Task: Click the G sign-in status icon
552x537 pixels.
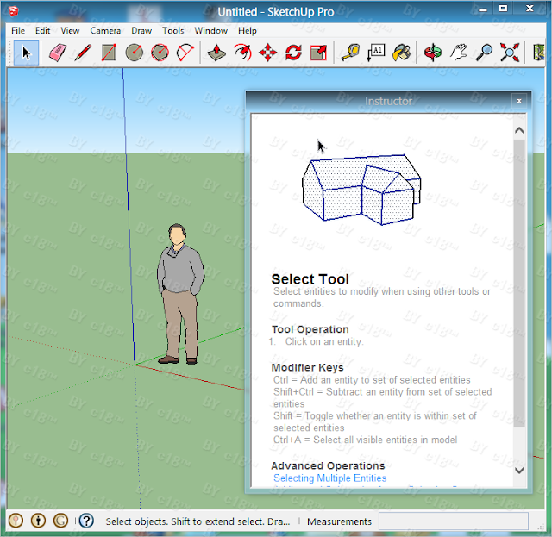Action: click(61, 521)
